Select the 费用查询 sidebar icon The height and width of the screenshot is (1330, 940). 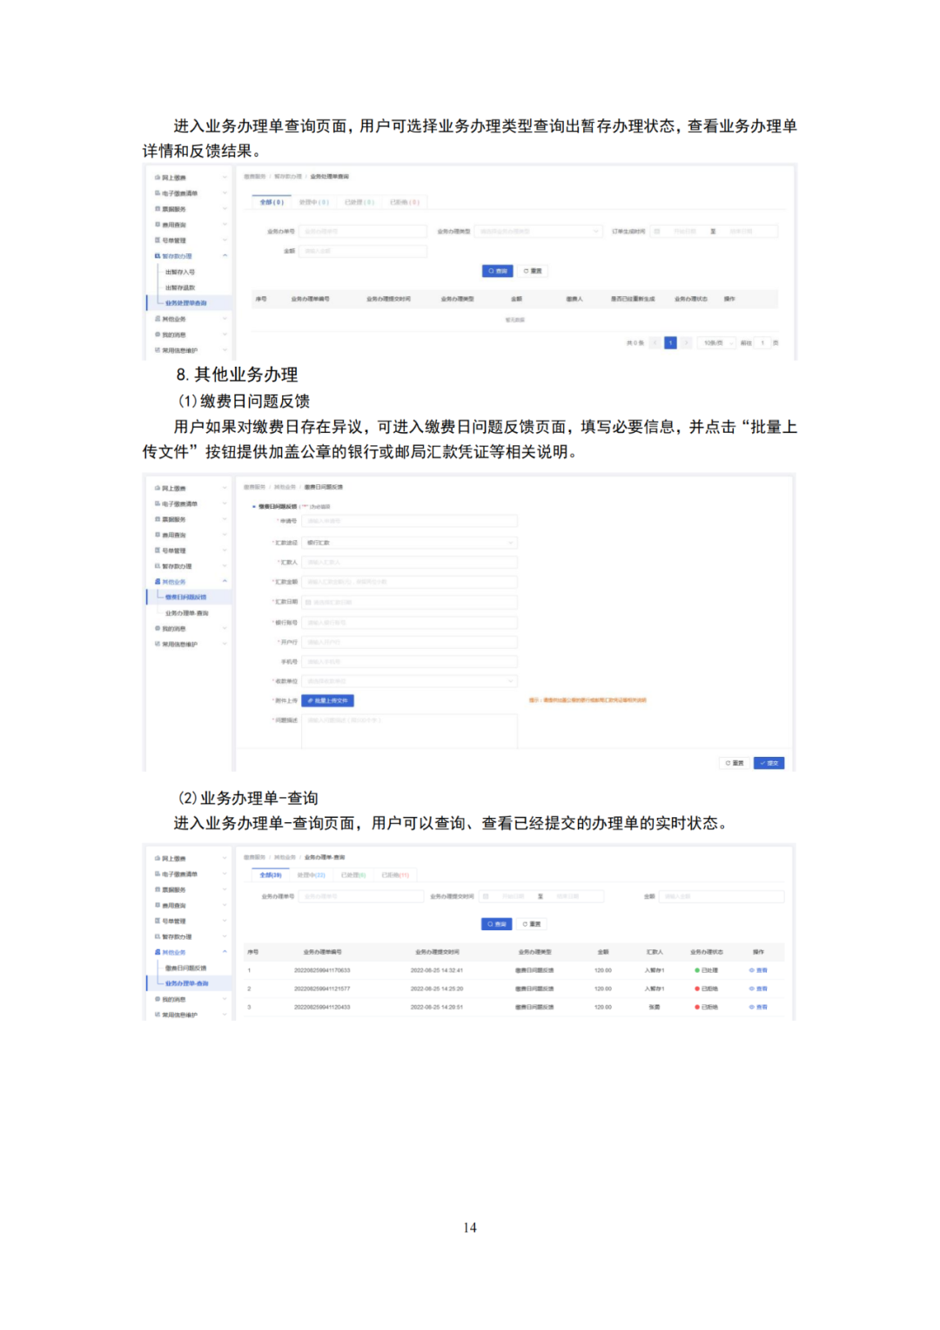point(158,534)
